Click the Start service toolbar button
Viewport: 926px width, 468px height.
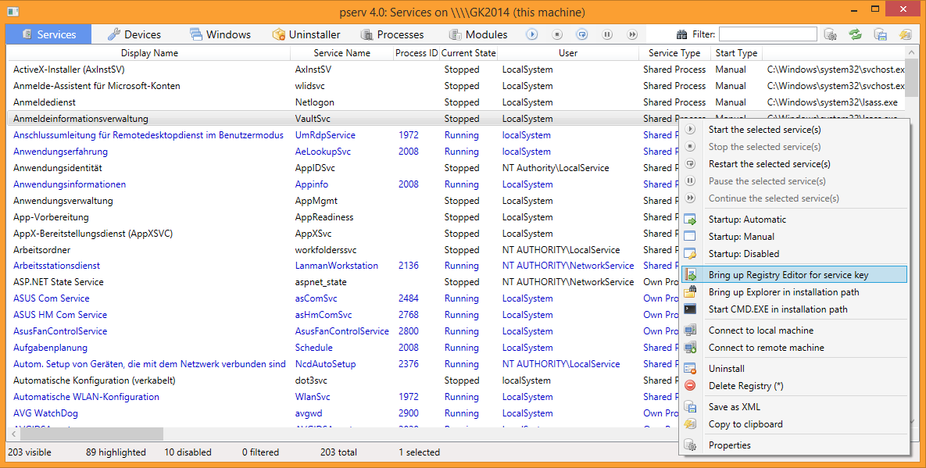point(531,34)
